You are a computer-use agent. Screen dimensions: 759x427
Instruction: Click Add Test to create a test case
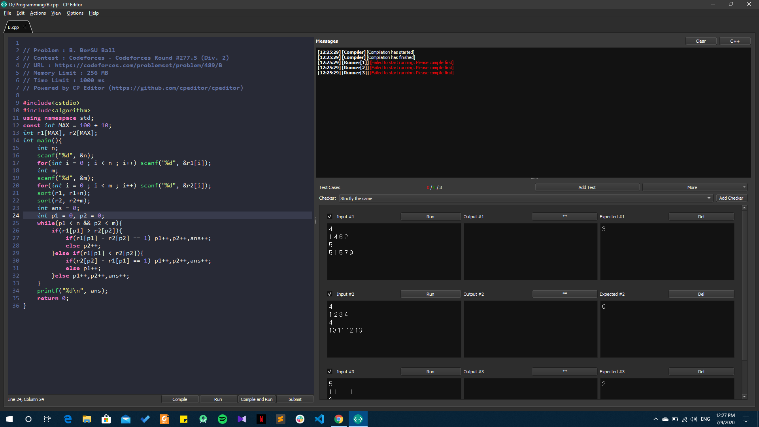pyautogui.click(x=587, y=187)
